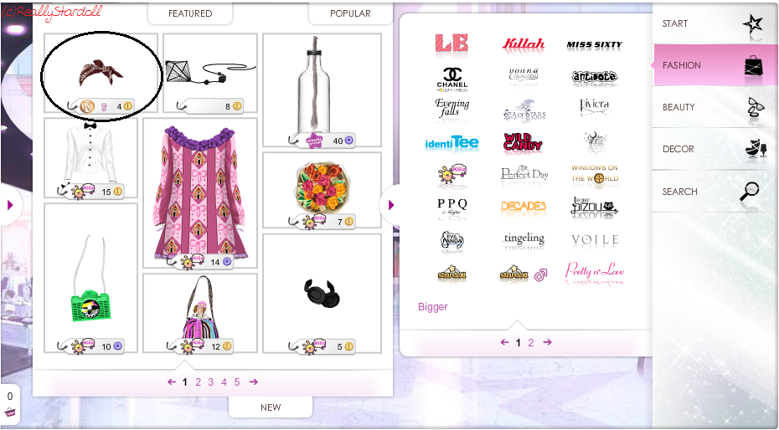Switch to the Popular tab
Screen dimensions: 779x430
(x=350, y=13)
